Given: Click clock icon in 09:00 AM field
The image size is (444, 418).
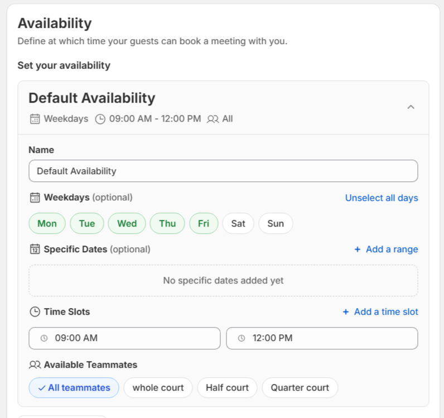Looking at the screenshot, I should click(44, 338).
